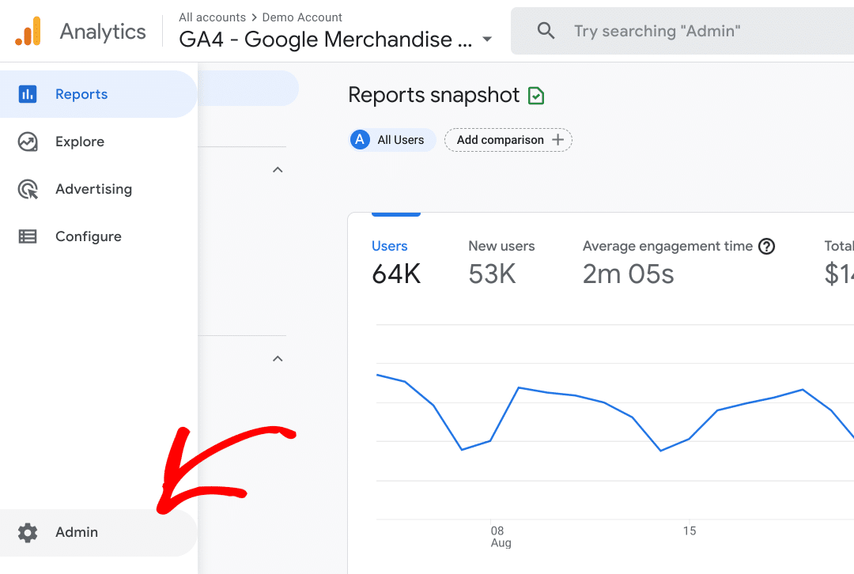Click the Demo Account breadcrumb

302,17
